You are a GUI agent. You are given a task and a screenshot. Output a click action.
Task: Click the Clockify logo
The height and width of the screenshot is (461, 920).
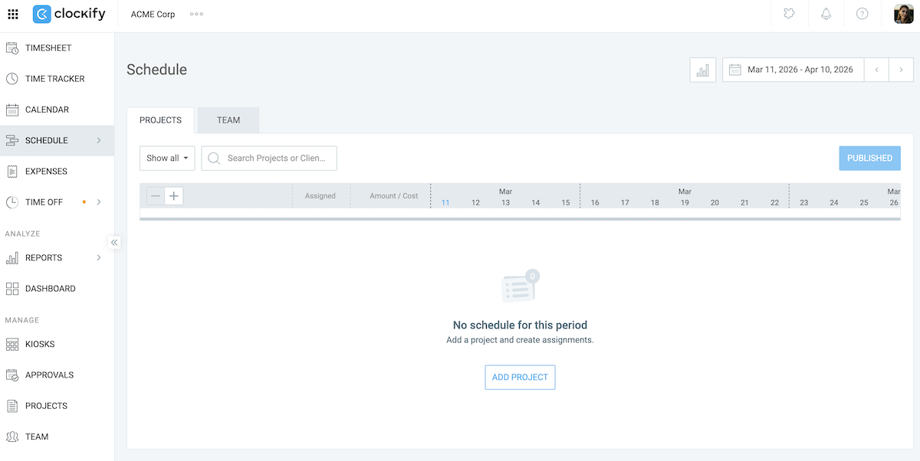click(x=69, y=14)
